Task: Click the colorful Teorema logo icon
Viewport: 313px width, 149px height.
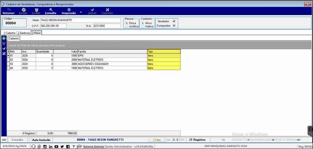Action: (74, 147)
